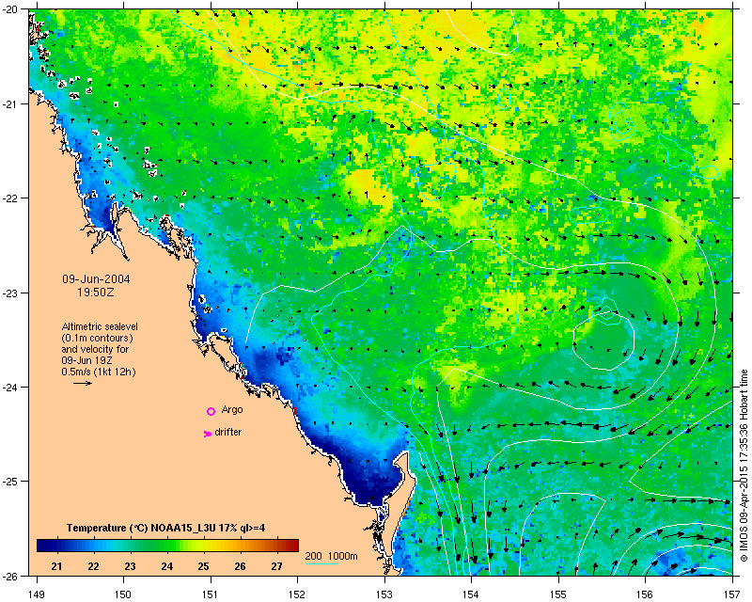Click the longitude label '150'

124,594
